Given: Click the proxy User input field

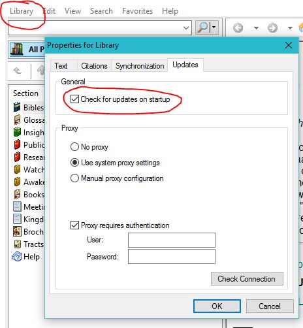Looking at the screenshot, I should (x=172, y=240).
